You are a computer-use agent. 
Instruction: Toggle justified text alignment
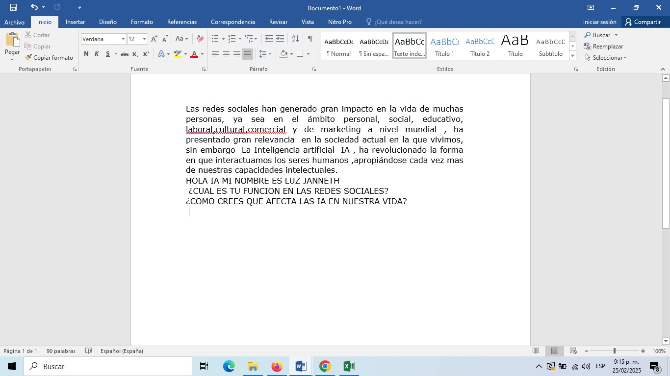click(248, 54)
